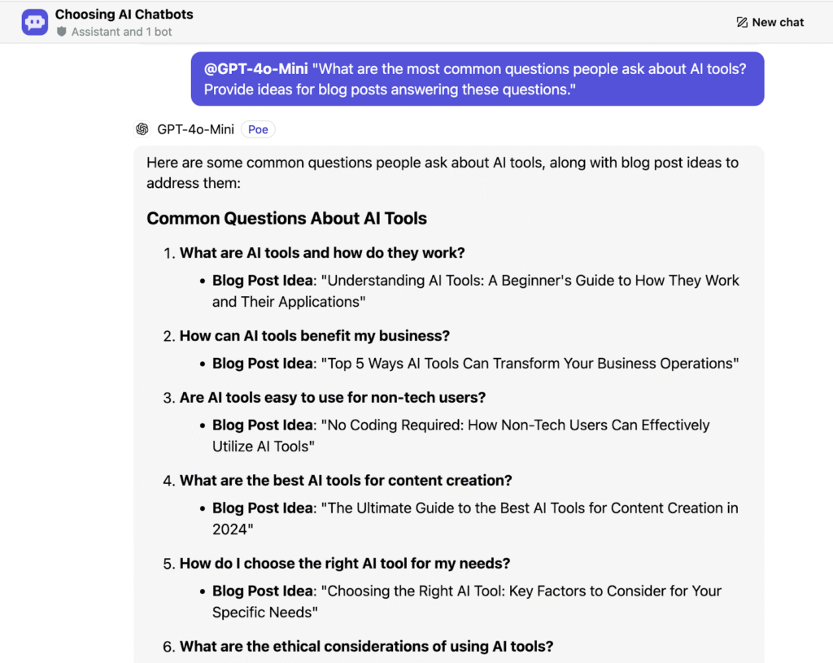Image resolution: width=833 pixels, height=663 pixels.
Task: Click 'Are AI tools easy to use for non-tech users?'
Action: (x=333, y=397)
